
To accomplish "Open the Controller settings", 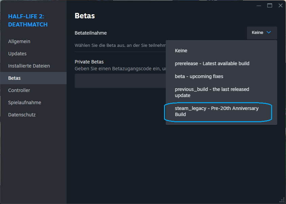I will click(19, 90).
